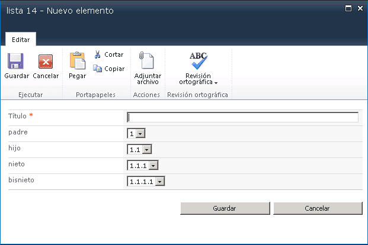Image resolution: width=368 pixels, height=245 pixels.
Task: Switch to the Editar ribbon tab
Action: [x=21, y=40]
